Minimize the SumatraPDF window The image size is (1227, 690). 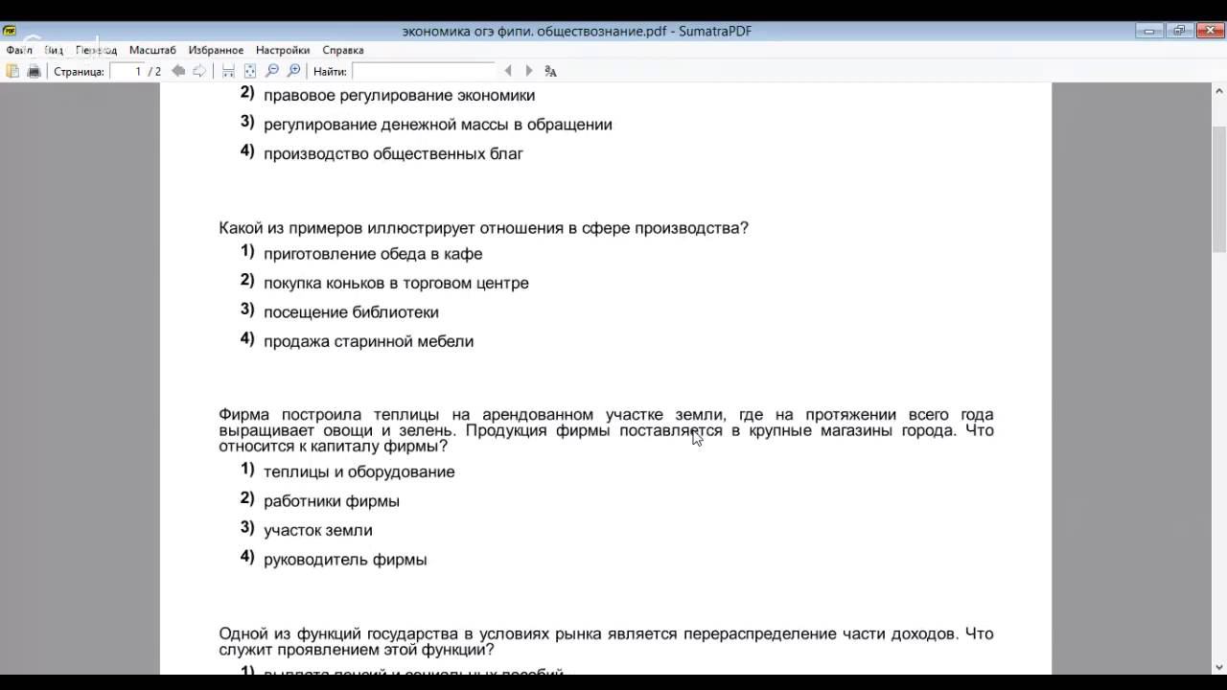(1149, 31)
